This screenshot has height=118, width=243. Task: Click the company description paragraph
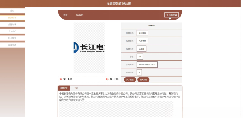(120, 97)
